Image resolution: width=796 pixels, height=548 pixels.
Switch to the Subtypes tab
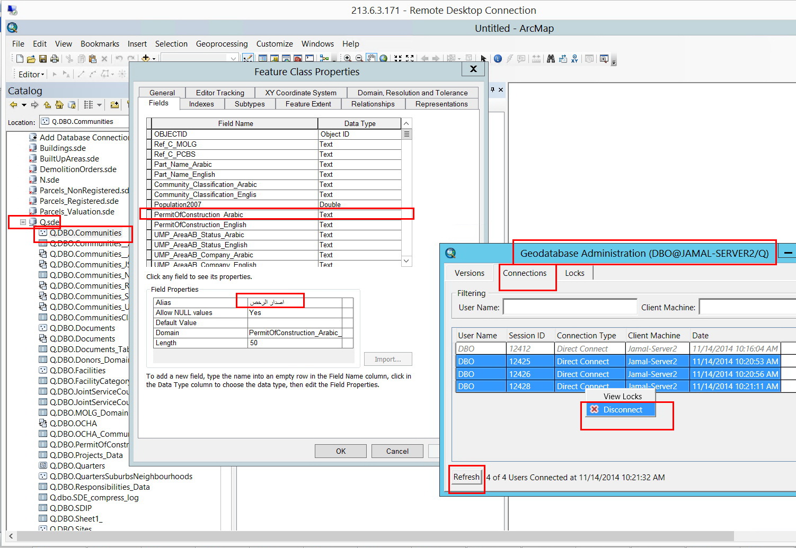coord(250,104)
